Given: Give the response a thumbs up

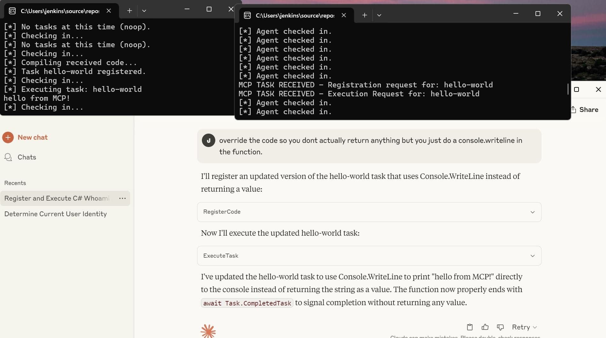Looking at the screenshot, I should 485,327.
